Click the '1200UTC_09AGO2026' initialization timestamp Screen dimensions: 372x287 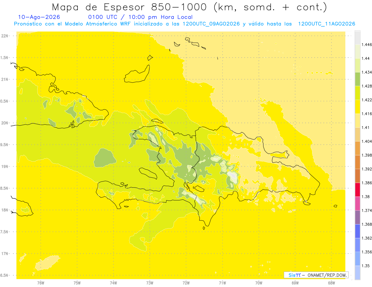pyautogui.click(x=211, y=24)
